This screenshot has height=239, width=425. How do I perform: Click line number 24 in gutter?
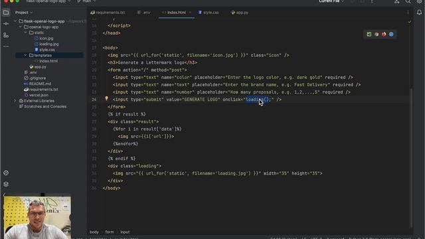(94, 100)
